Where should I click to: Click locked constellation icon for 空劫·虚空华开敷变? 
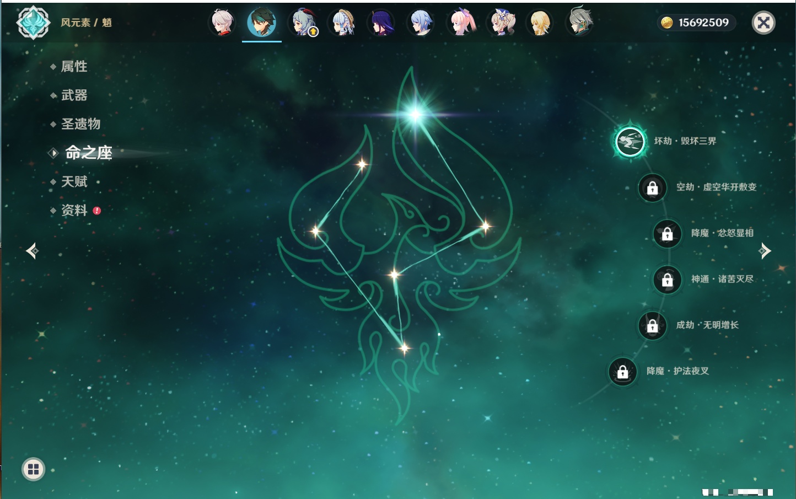652,187
